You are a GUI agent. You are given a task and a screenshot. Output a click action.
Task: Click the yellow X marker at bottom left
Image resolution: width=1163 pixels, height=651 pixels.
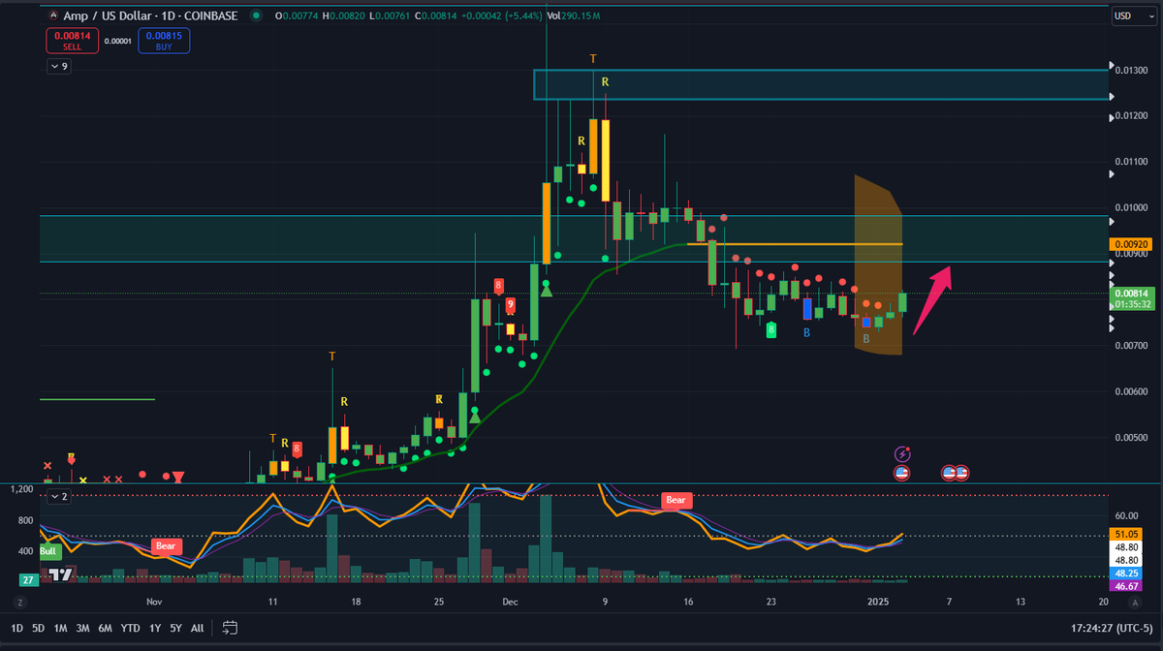pos(83,480)
